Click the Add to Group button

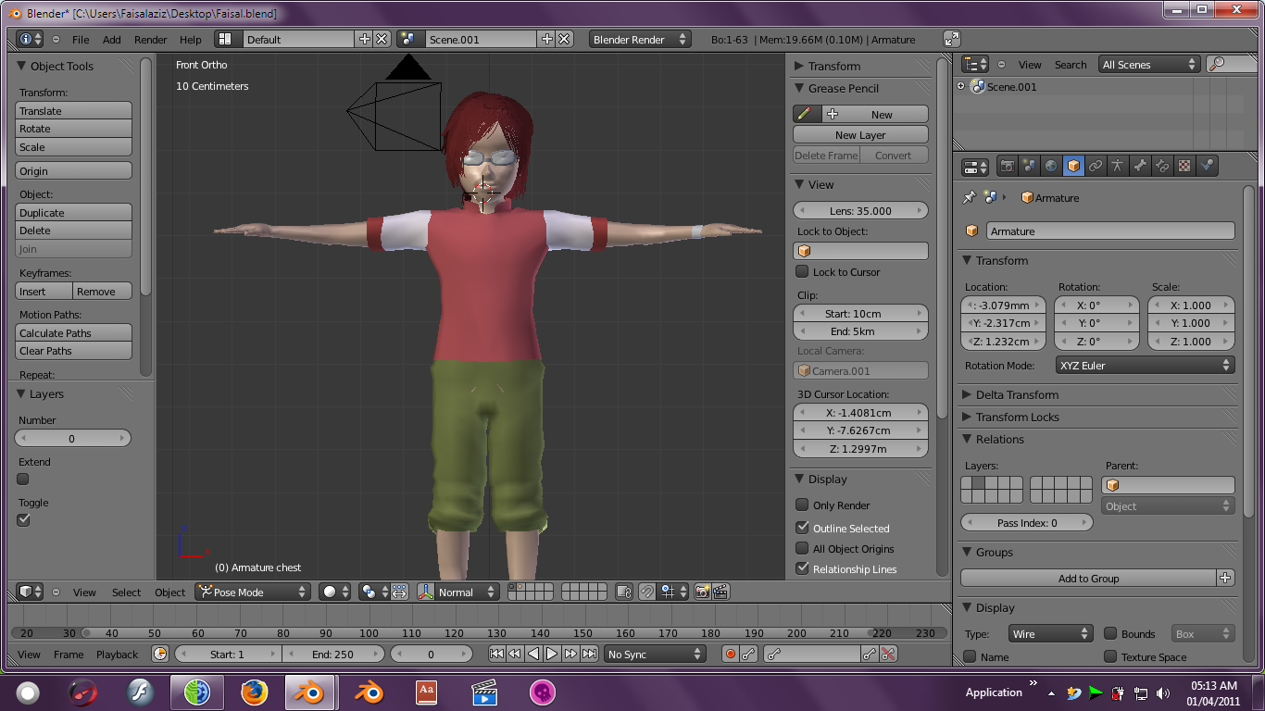pyautogui.click(x=1088, y=579)
